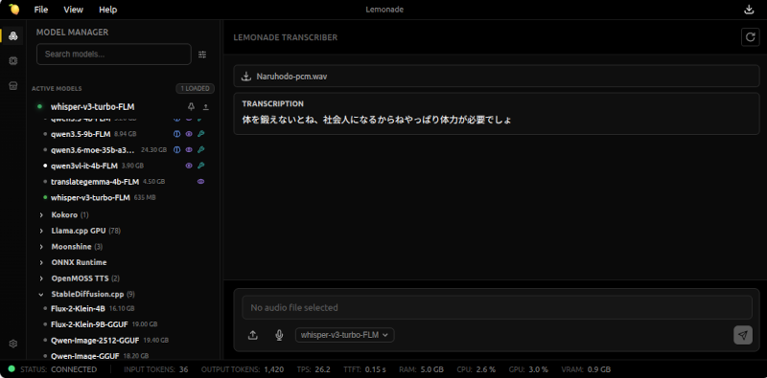Screen dimensions: 767x378
Task: Select the translategemma-4b-FLM model
Action: [95, 182]
